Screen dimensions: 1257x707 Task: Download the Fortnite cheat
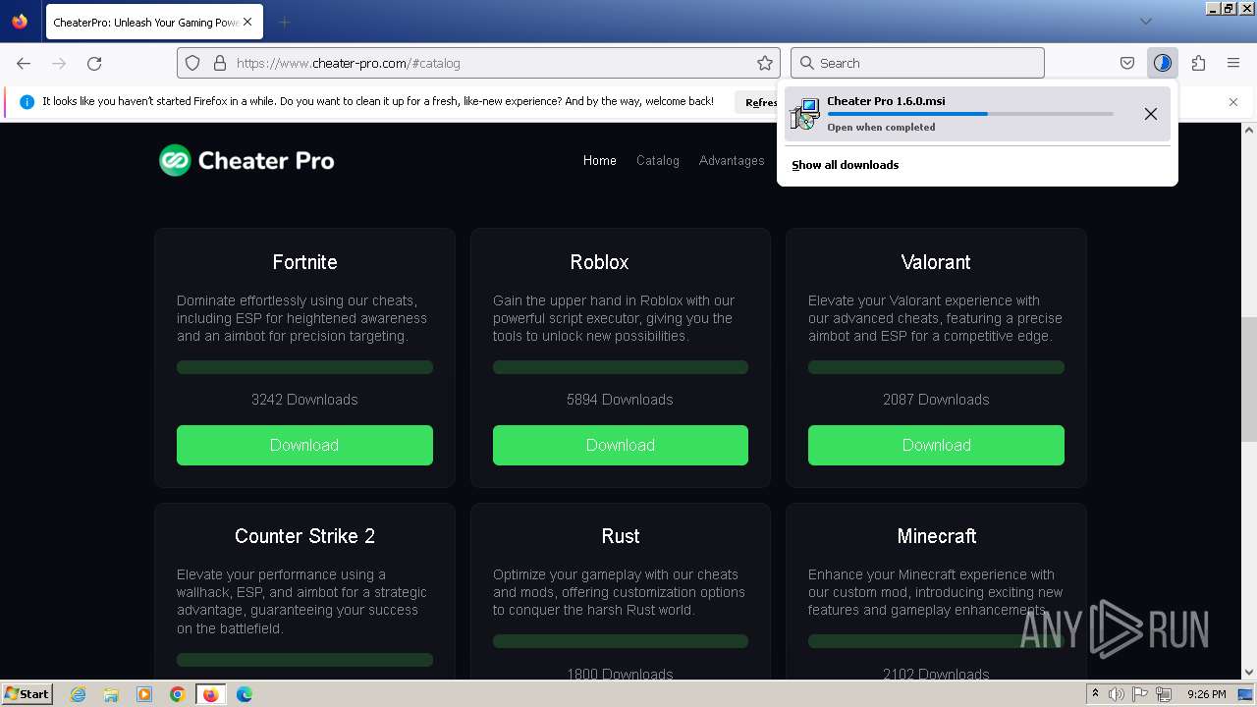304,445
